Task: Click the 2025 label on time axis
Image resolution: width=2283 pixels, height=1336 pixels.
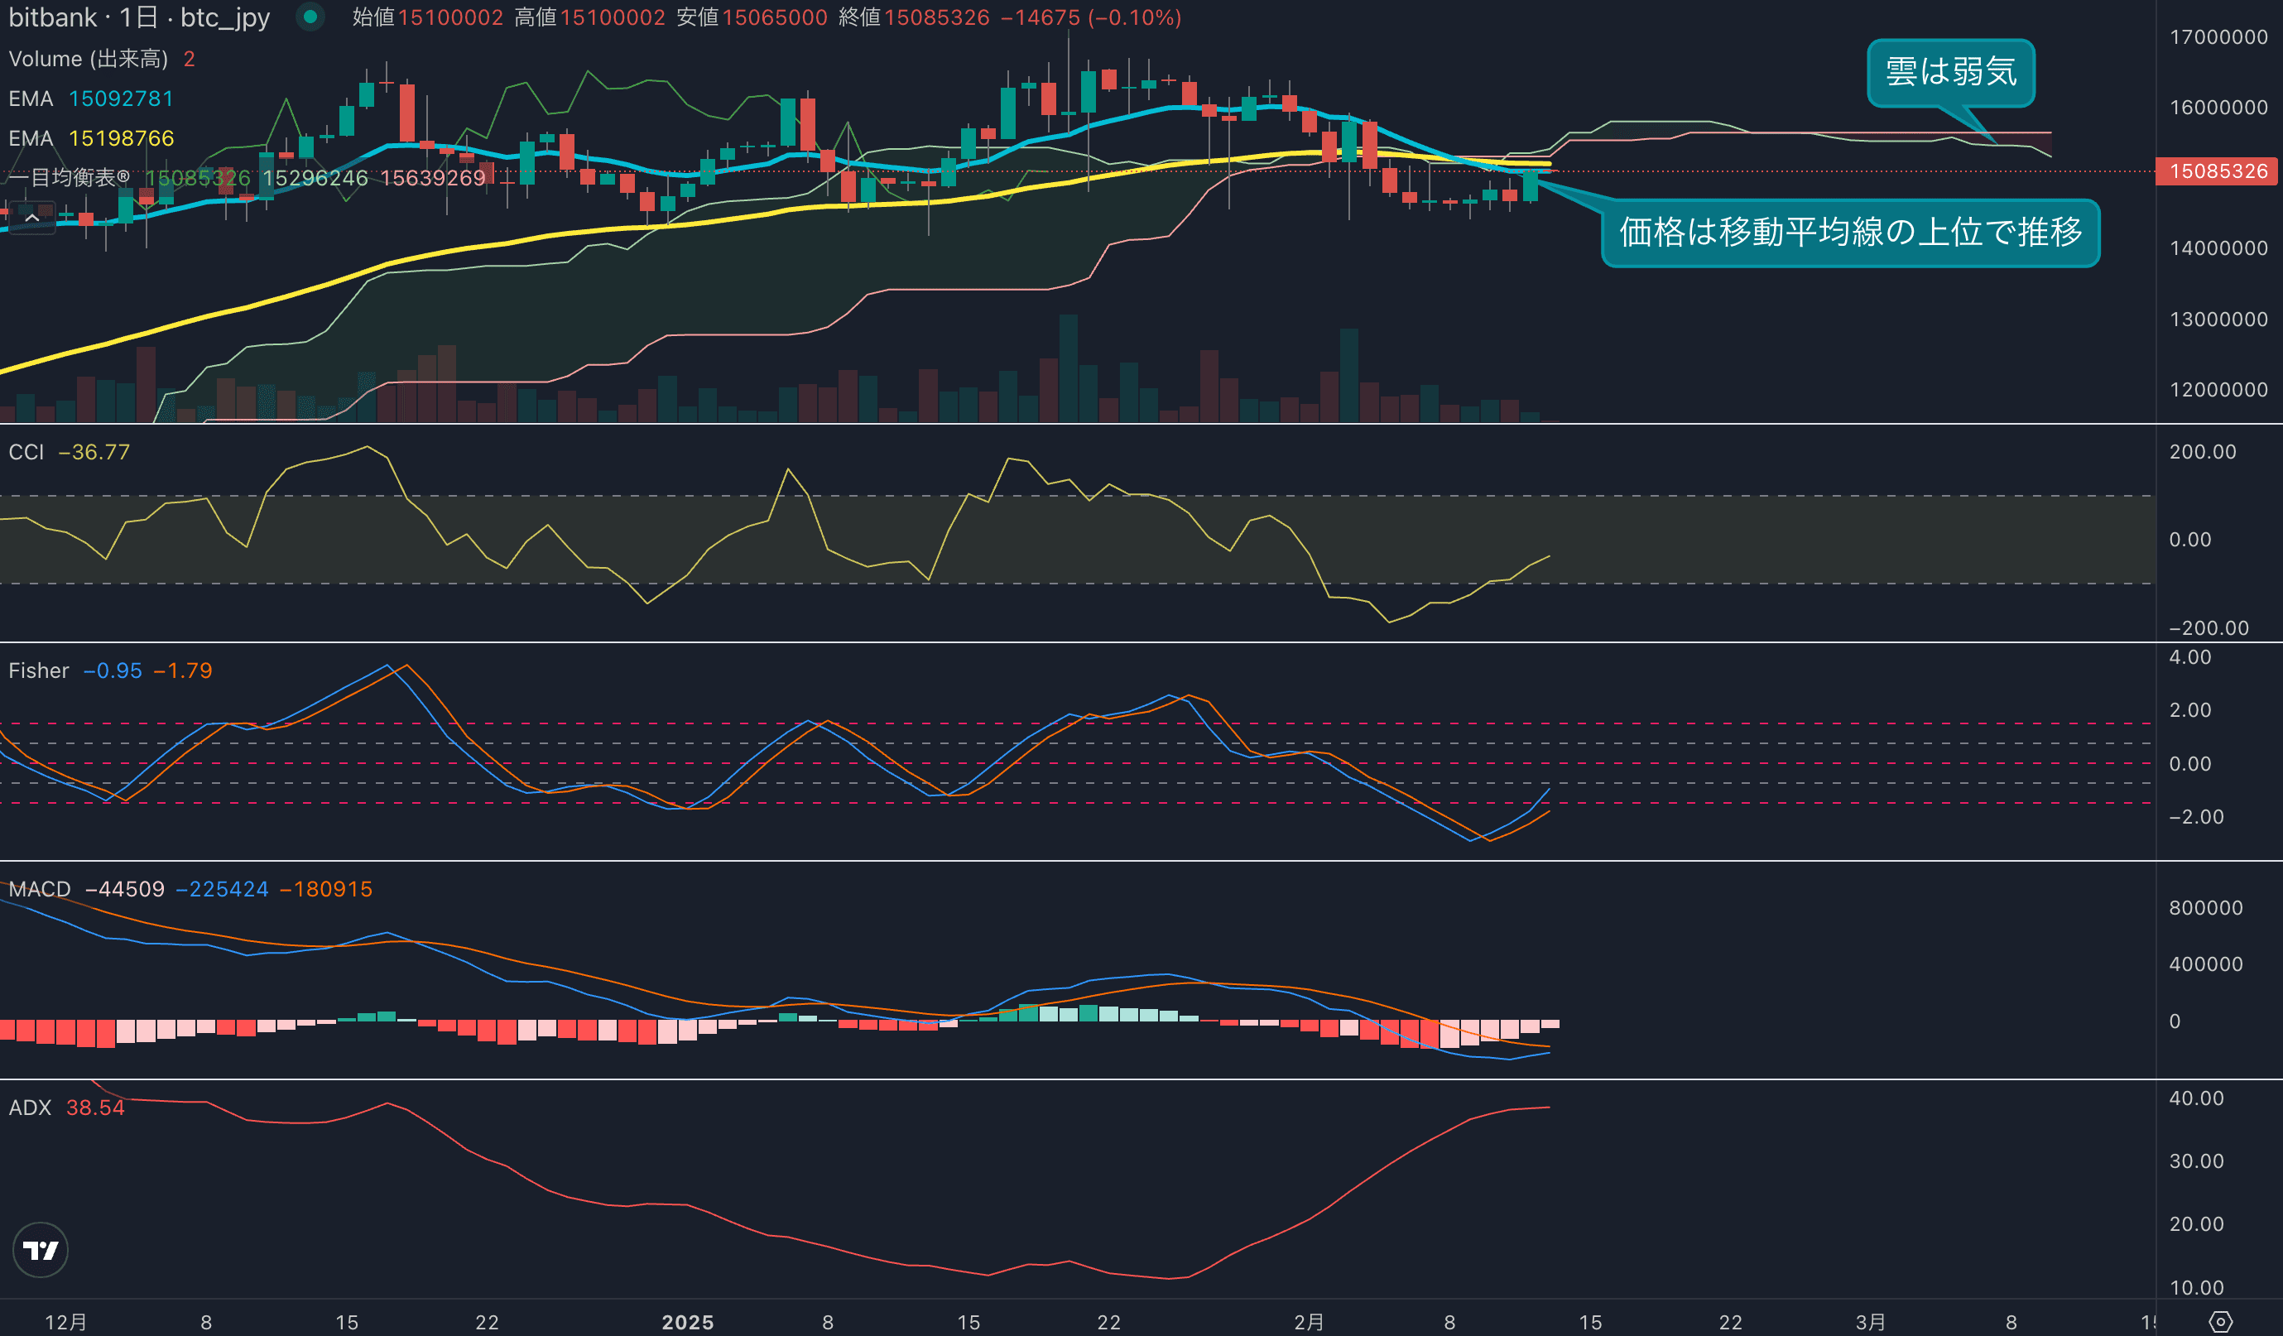Action: pos(688,1321)
